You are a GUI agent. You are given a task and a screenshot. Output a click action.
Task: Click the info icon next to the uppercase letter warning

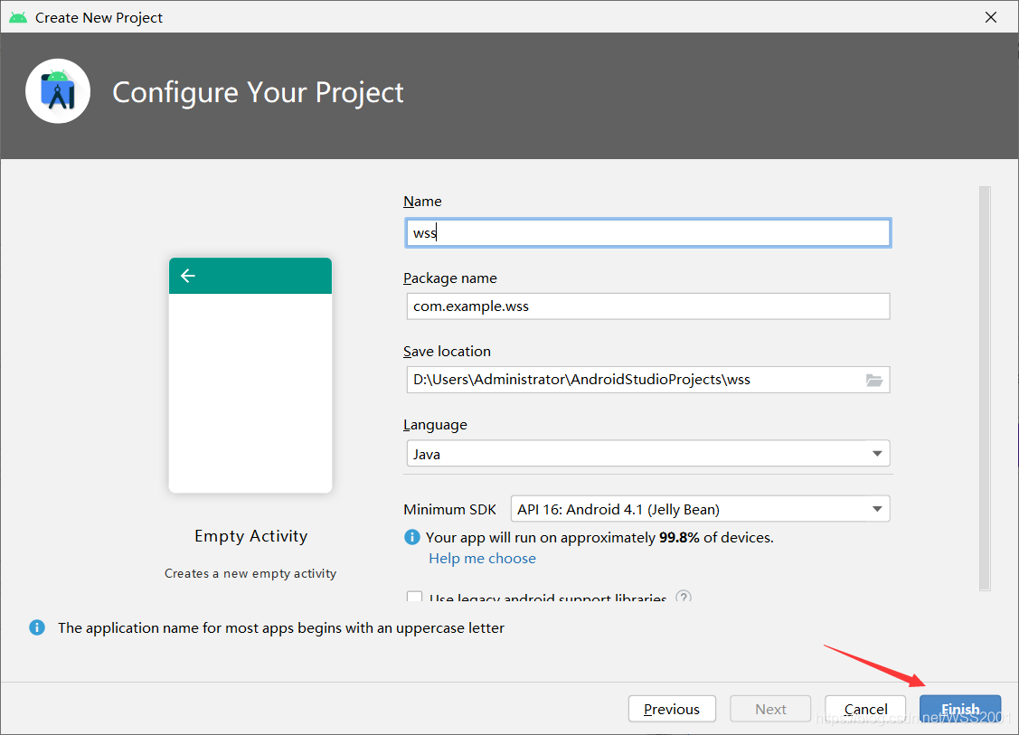click(37, 627)
